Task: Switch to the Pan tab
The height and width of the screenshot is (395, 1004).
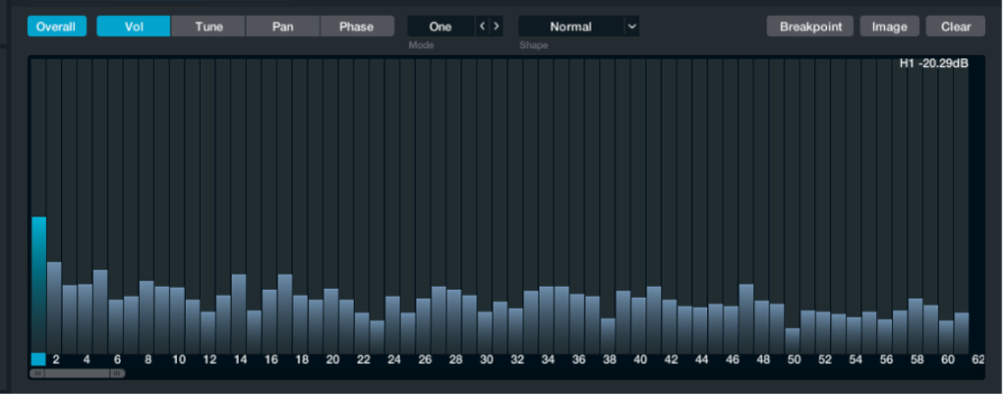Action: pos(283,27)
